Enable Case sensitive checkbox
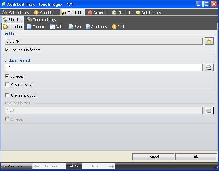Screen dimensions: 219x171 (7, 85)
